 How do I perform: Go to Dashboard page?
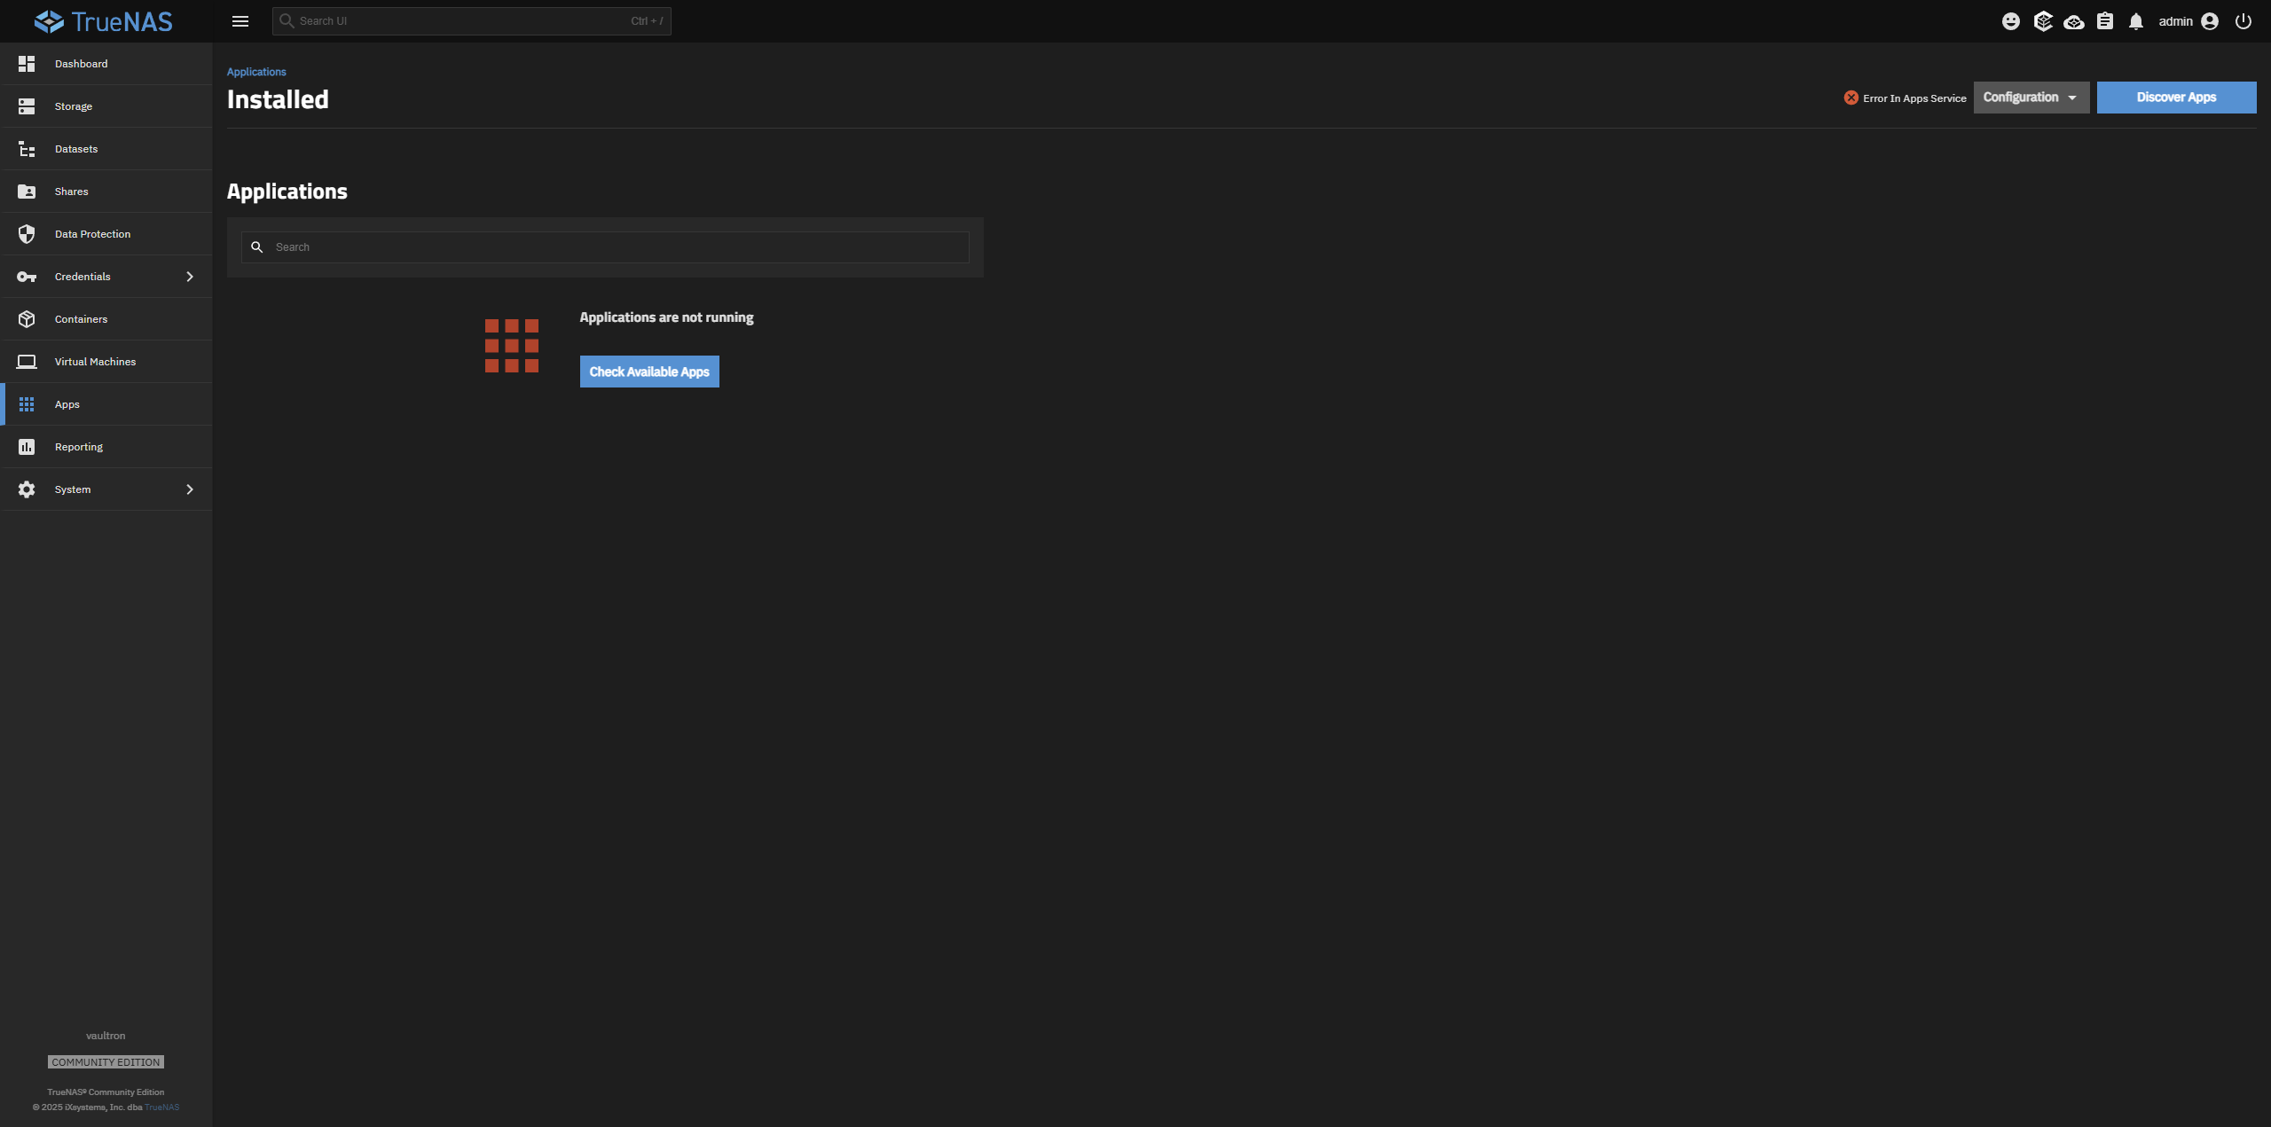tap(81, 64)
